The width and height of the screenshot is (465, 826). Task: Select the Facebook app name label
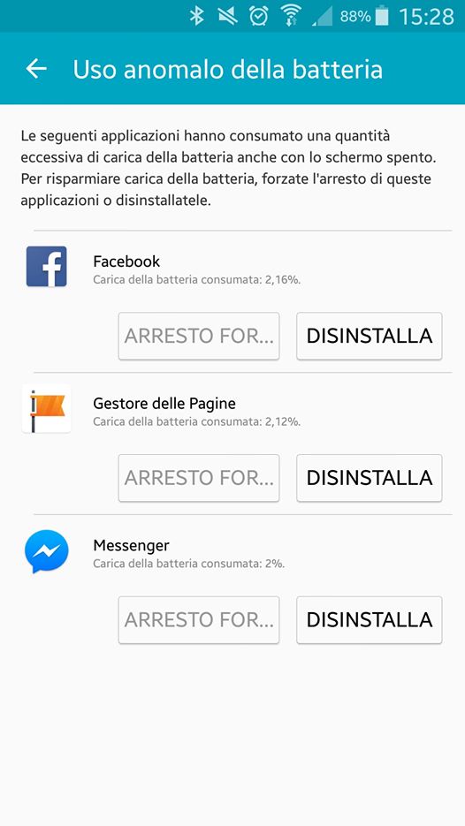click(126, 261)
